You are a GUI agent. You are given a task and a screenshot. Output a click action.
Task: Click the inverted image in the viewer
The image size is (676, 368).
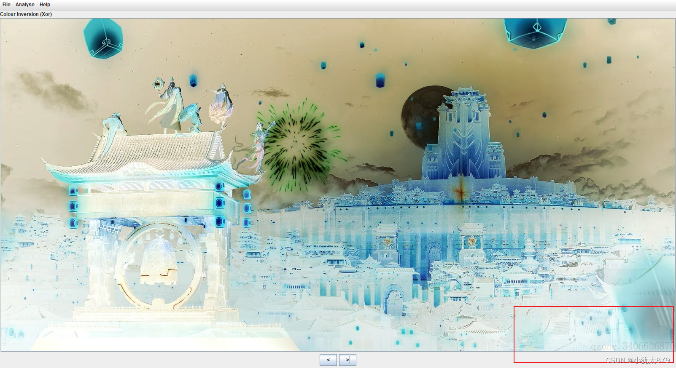point(337,184)
